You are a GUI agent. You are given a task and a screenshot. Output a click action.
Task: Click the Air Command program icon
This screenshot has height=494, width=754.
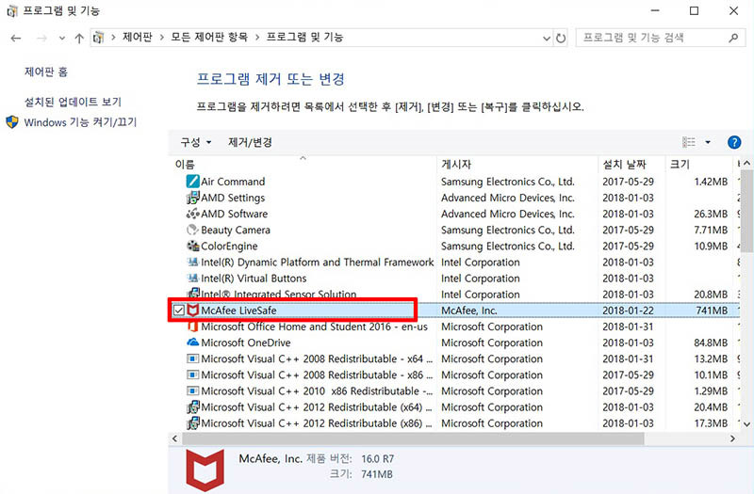coord(193,182)
